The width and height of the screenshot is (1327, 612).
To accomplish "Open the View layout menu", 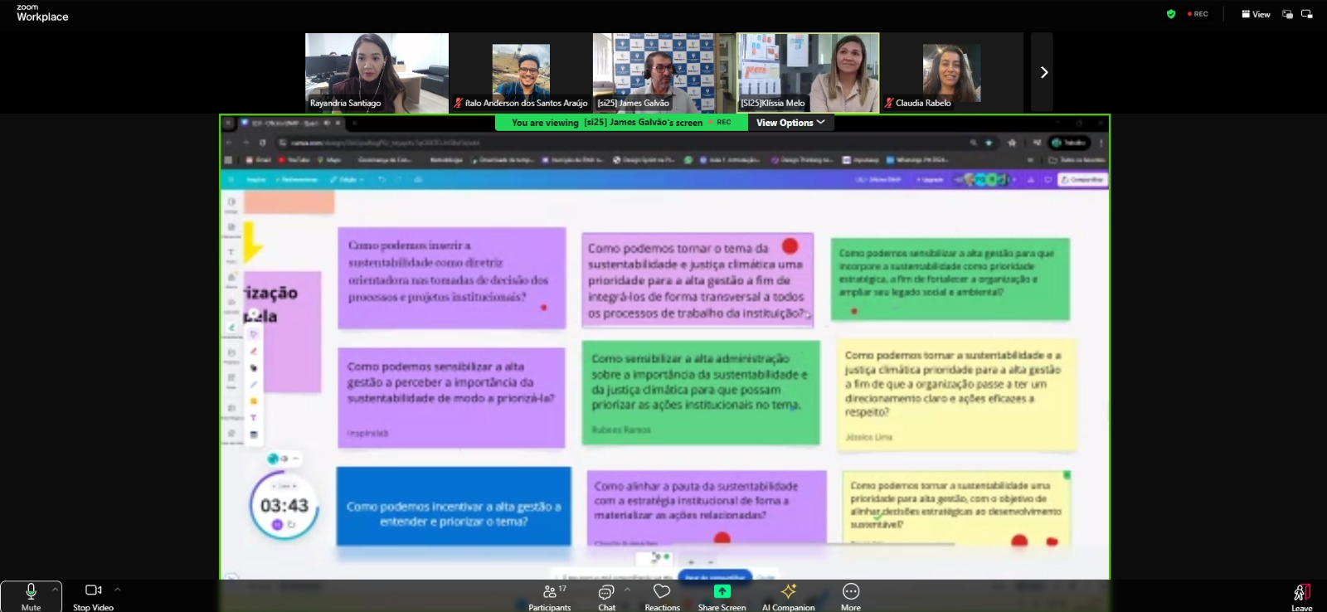I will [1256, 14].
